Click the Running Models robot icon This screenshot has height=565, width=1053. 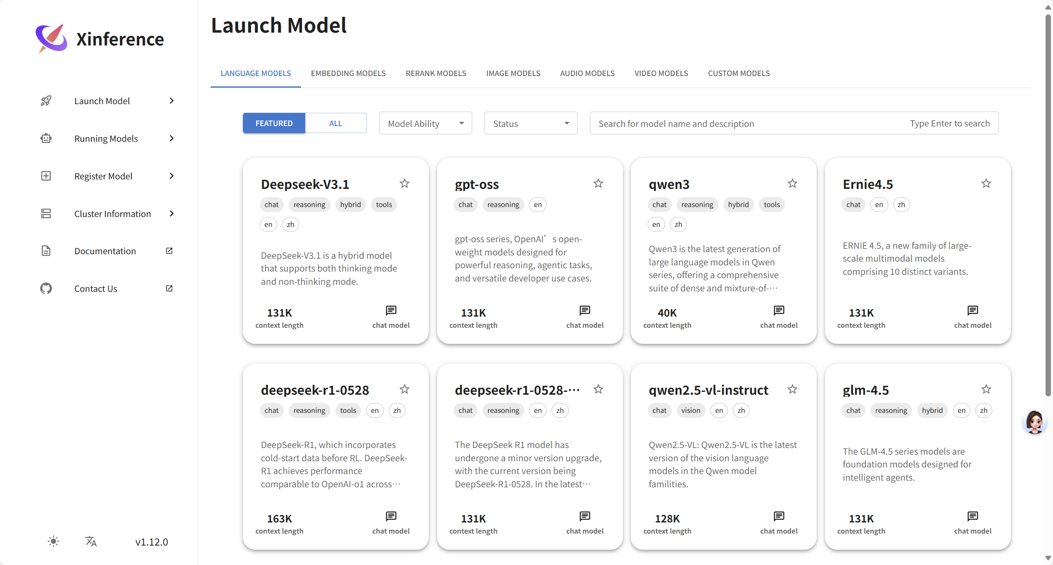pyautogui.click(x=46, y=138)
